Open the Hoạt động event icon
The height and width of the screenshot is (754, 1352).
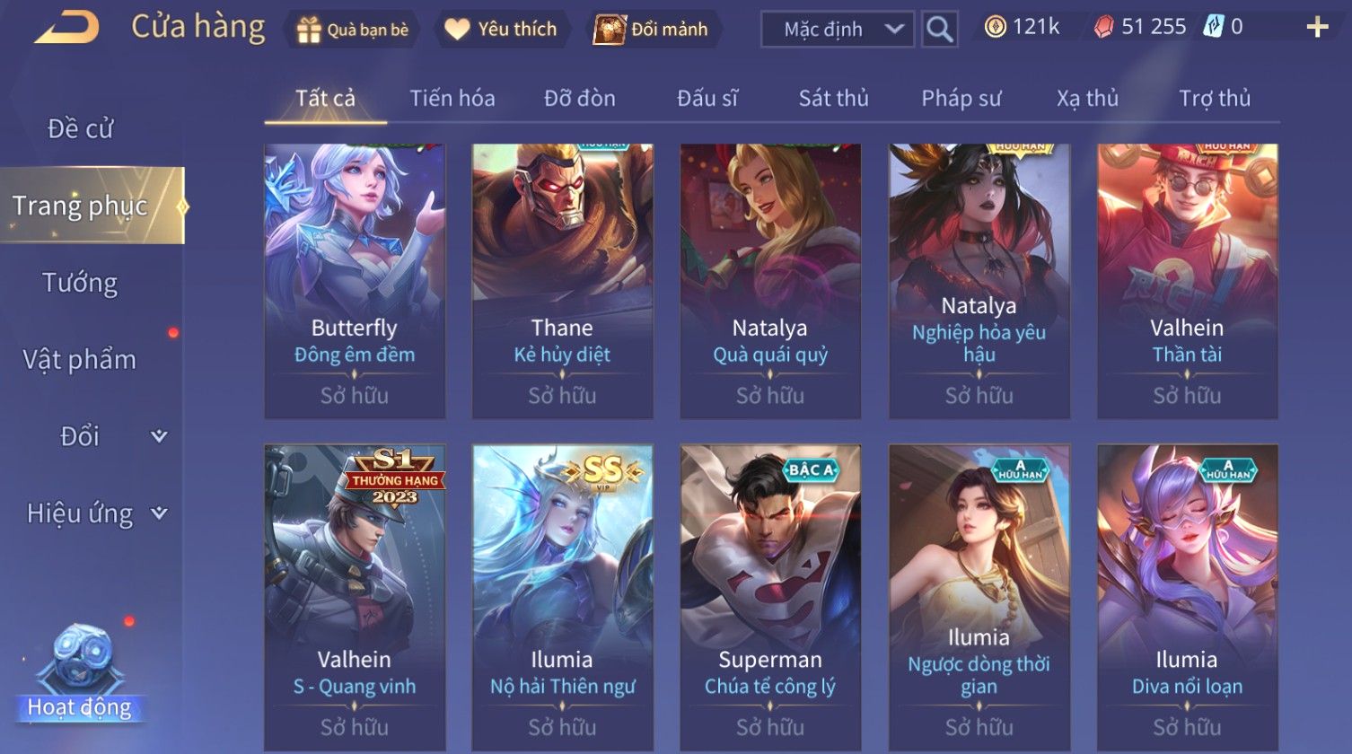pos(81,673)
